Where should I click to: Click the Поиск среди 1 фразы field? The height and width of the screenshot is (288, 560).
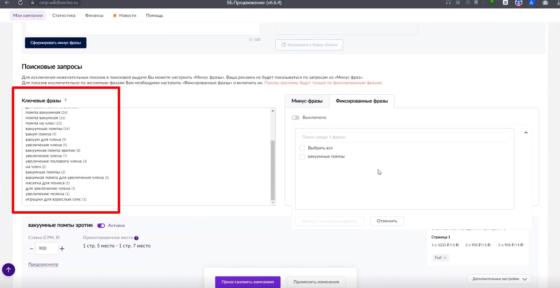pos(405,137)
